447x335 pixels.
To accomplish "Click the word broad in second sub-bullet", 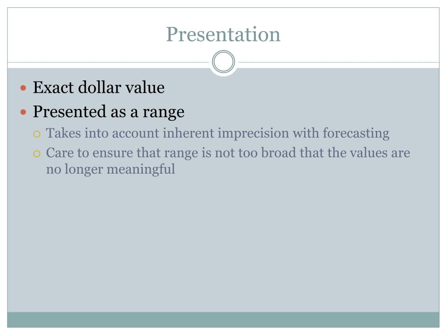I will pos(279,153).
